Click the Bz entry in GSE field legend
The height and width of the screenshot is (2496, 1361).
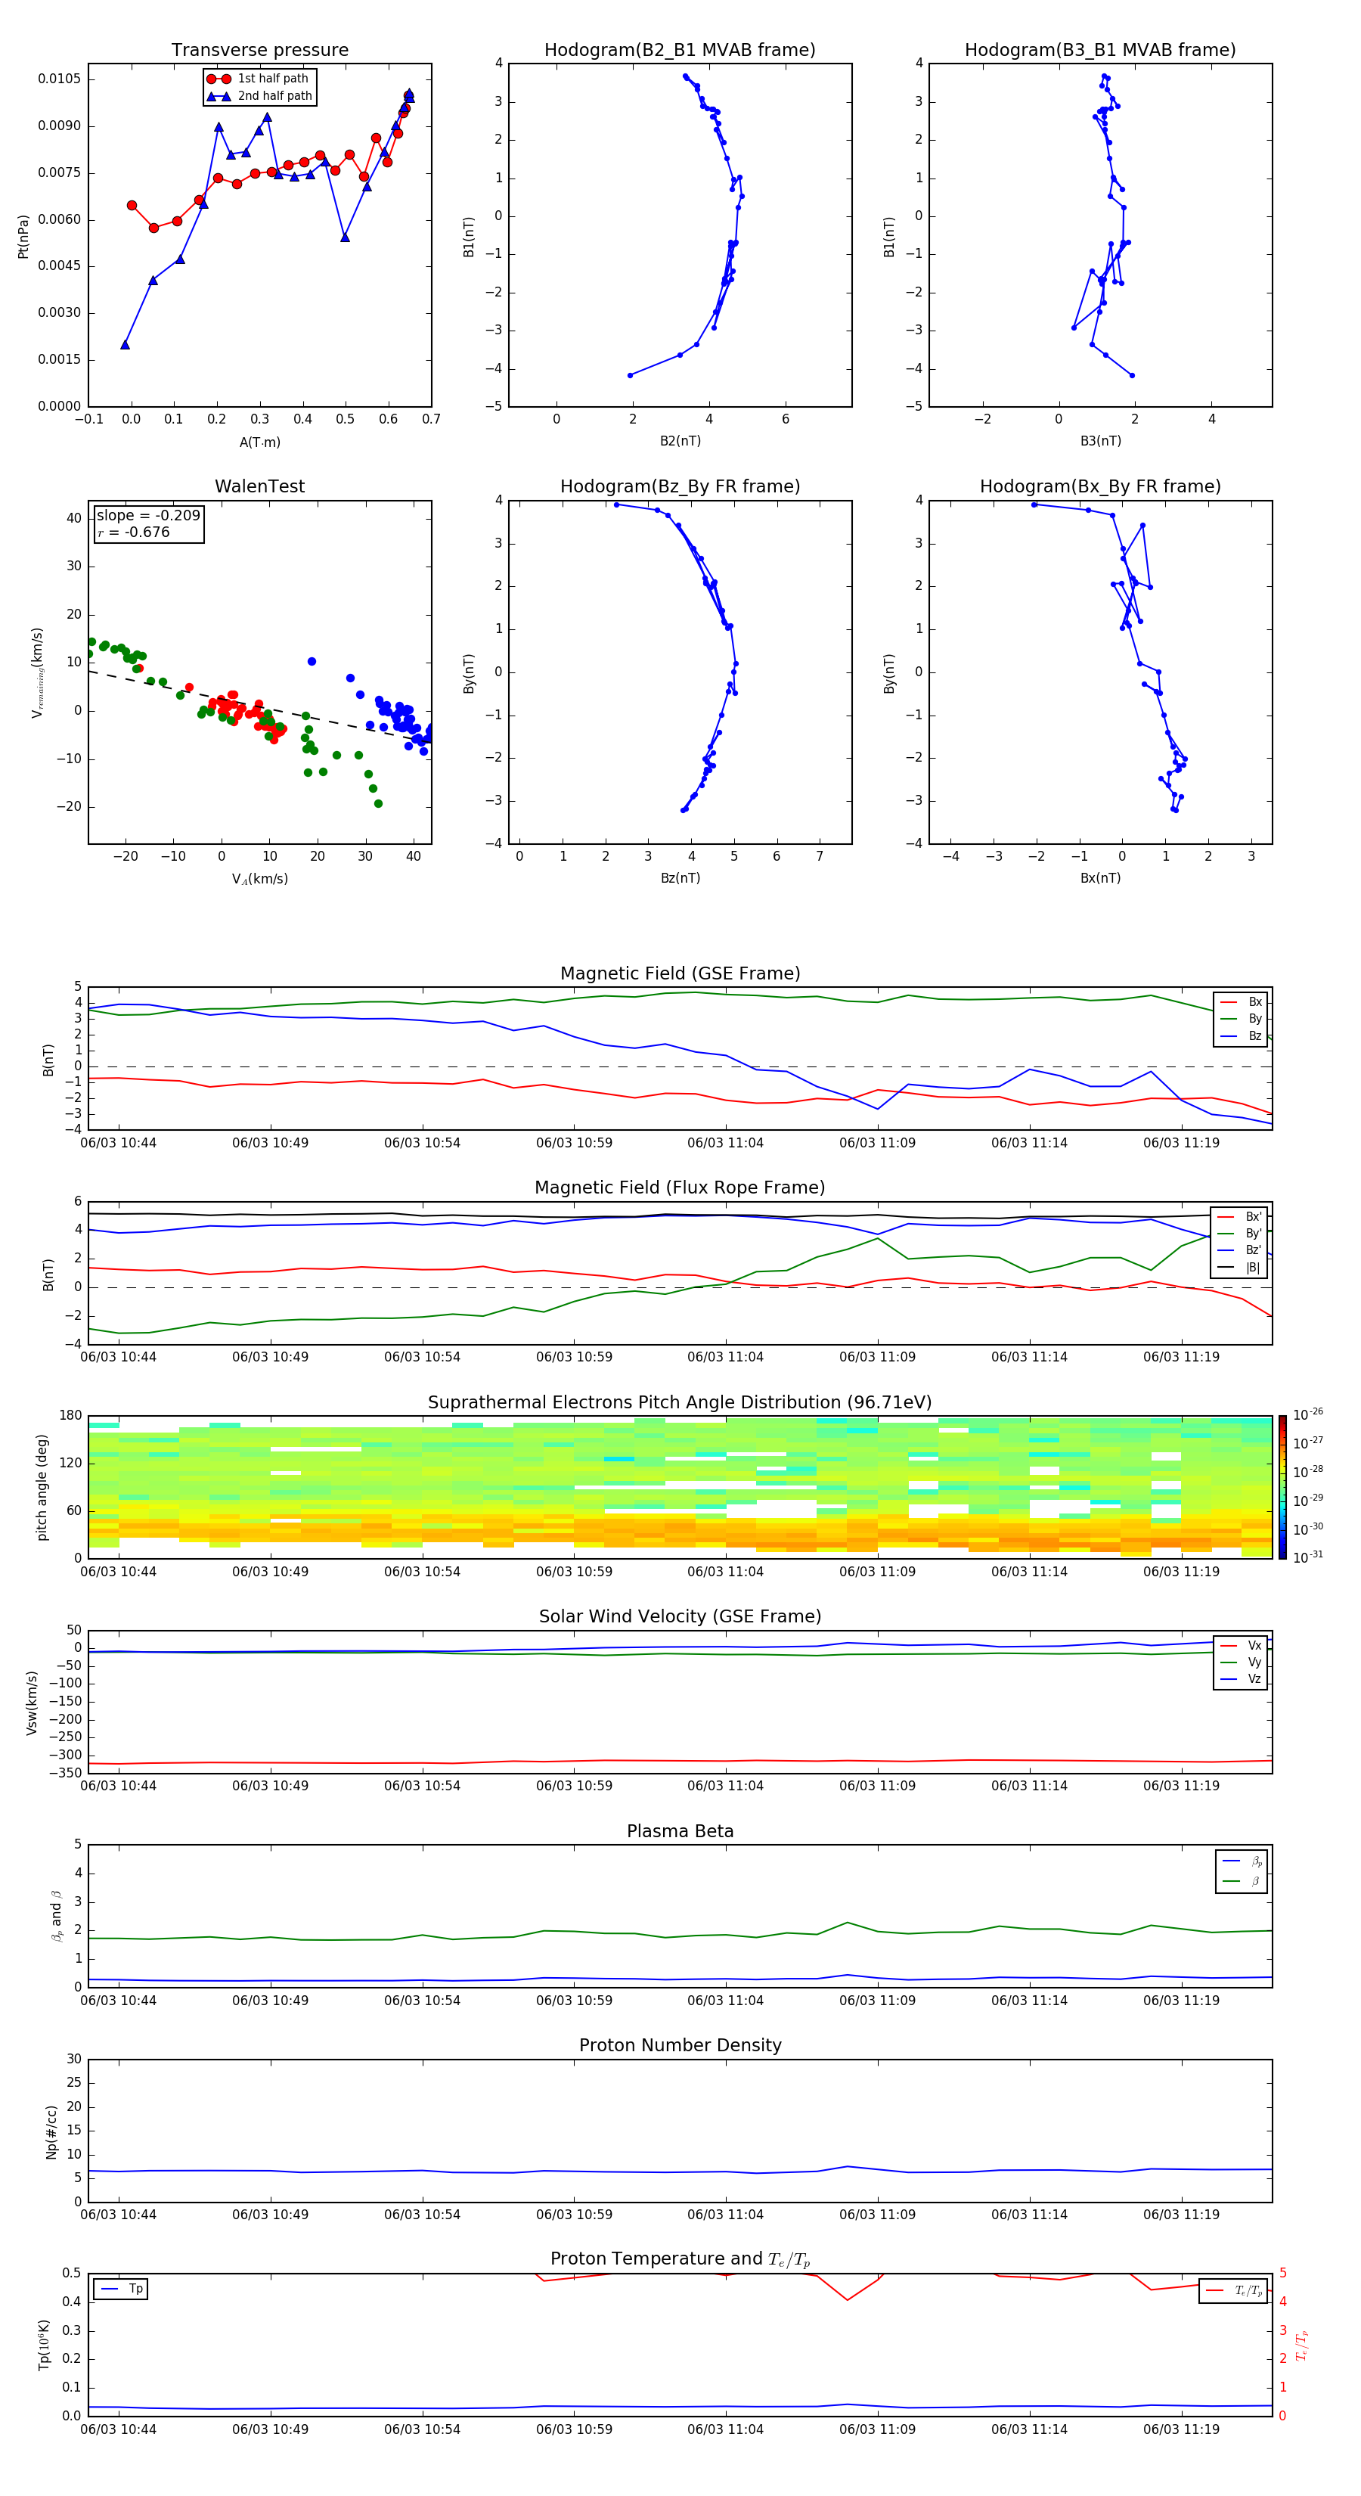1241,1037
